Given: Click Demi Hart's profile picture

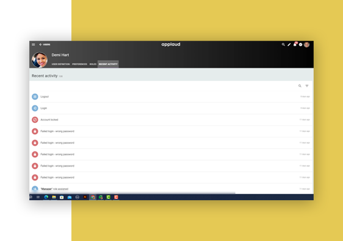Looking at the screenshot, I should point(40,60).
